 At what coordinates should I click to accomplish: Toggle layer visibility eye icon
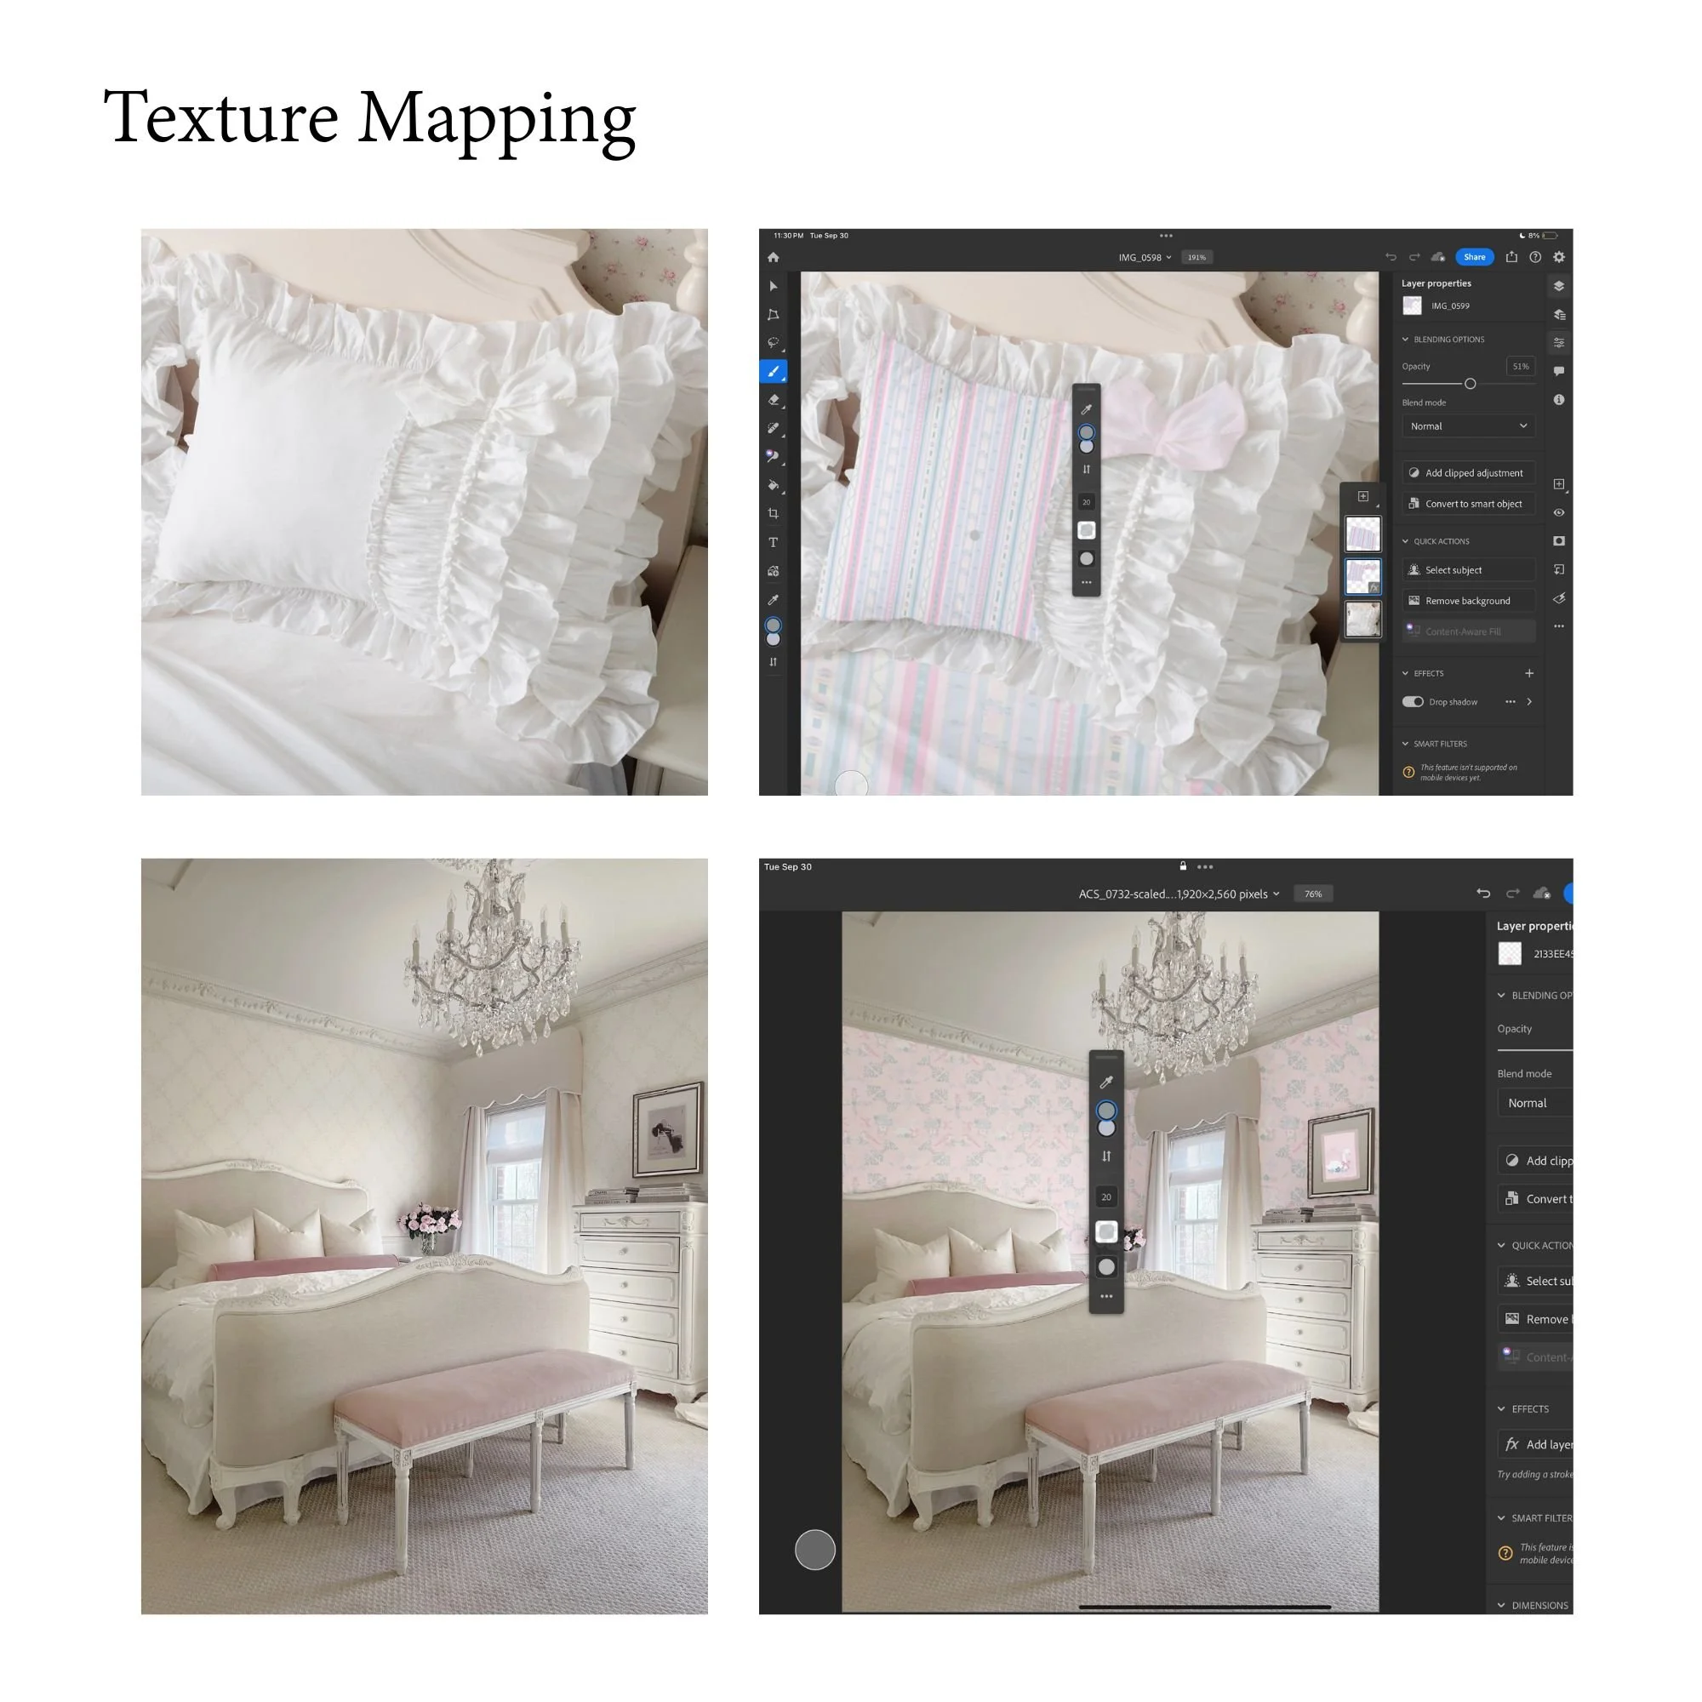pyautogui.click(x=1559, y=512)
